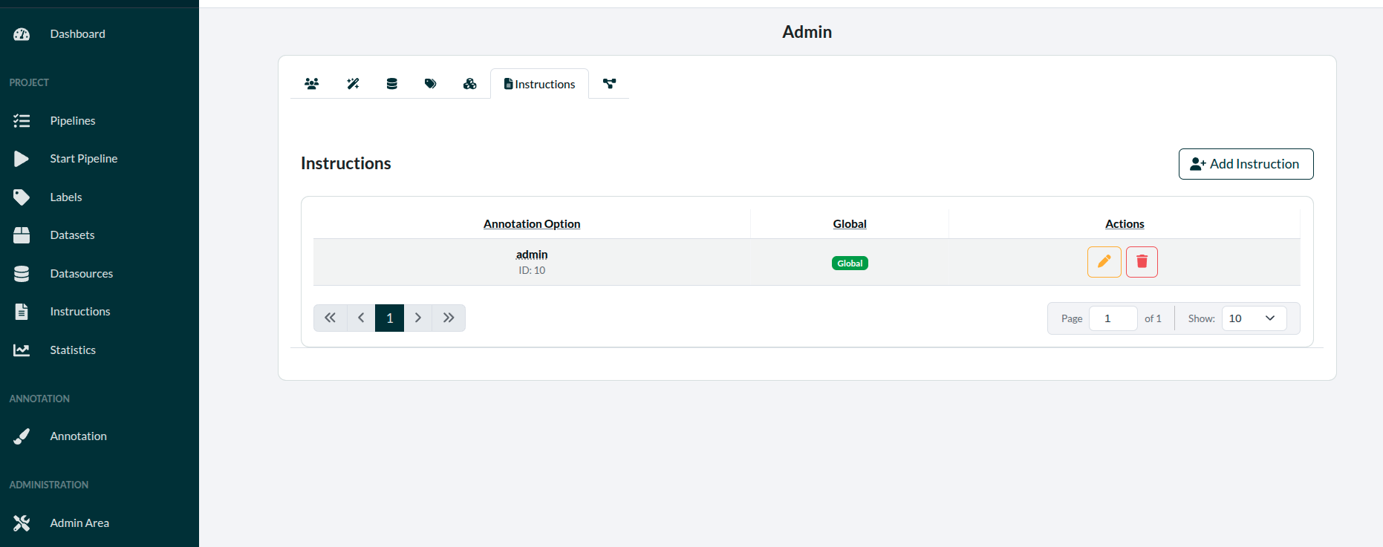Expand the Show rows-per-page dropdown
Screen dimensions: 1383x547
click(1253, 318)
